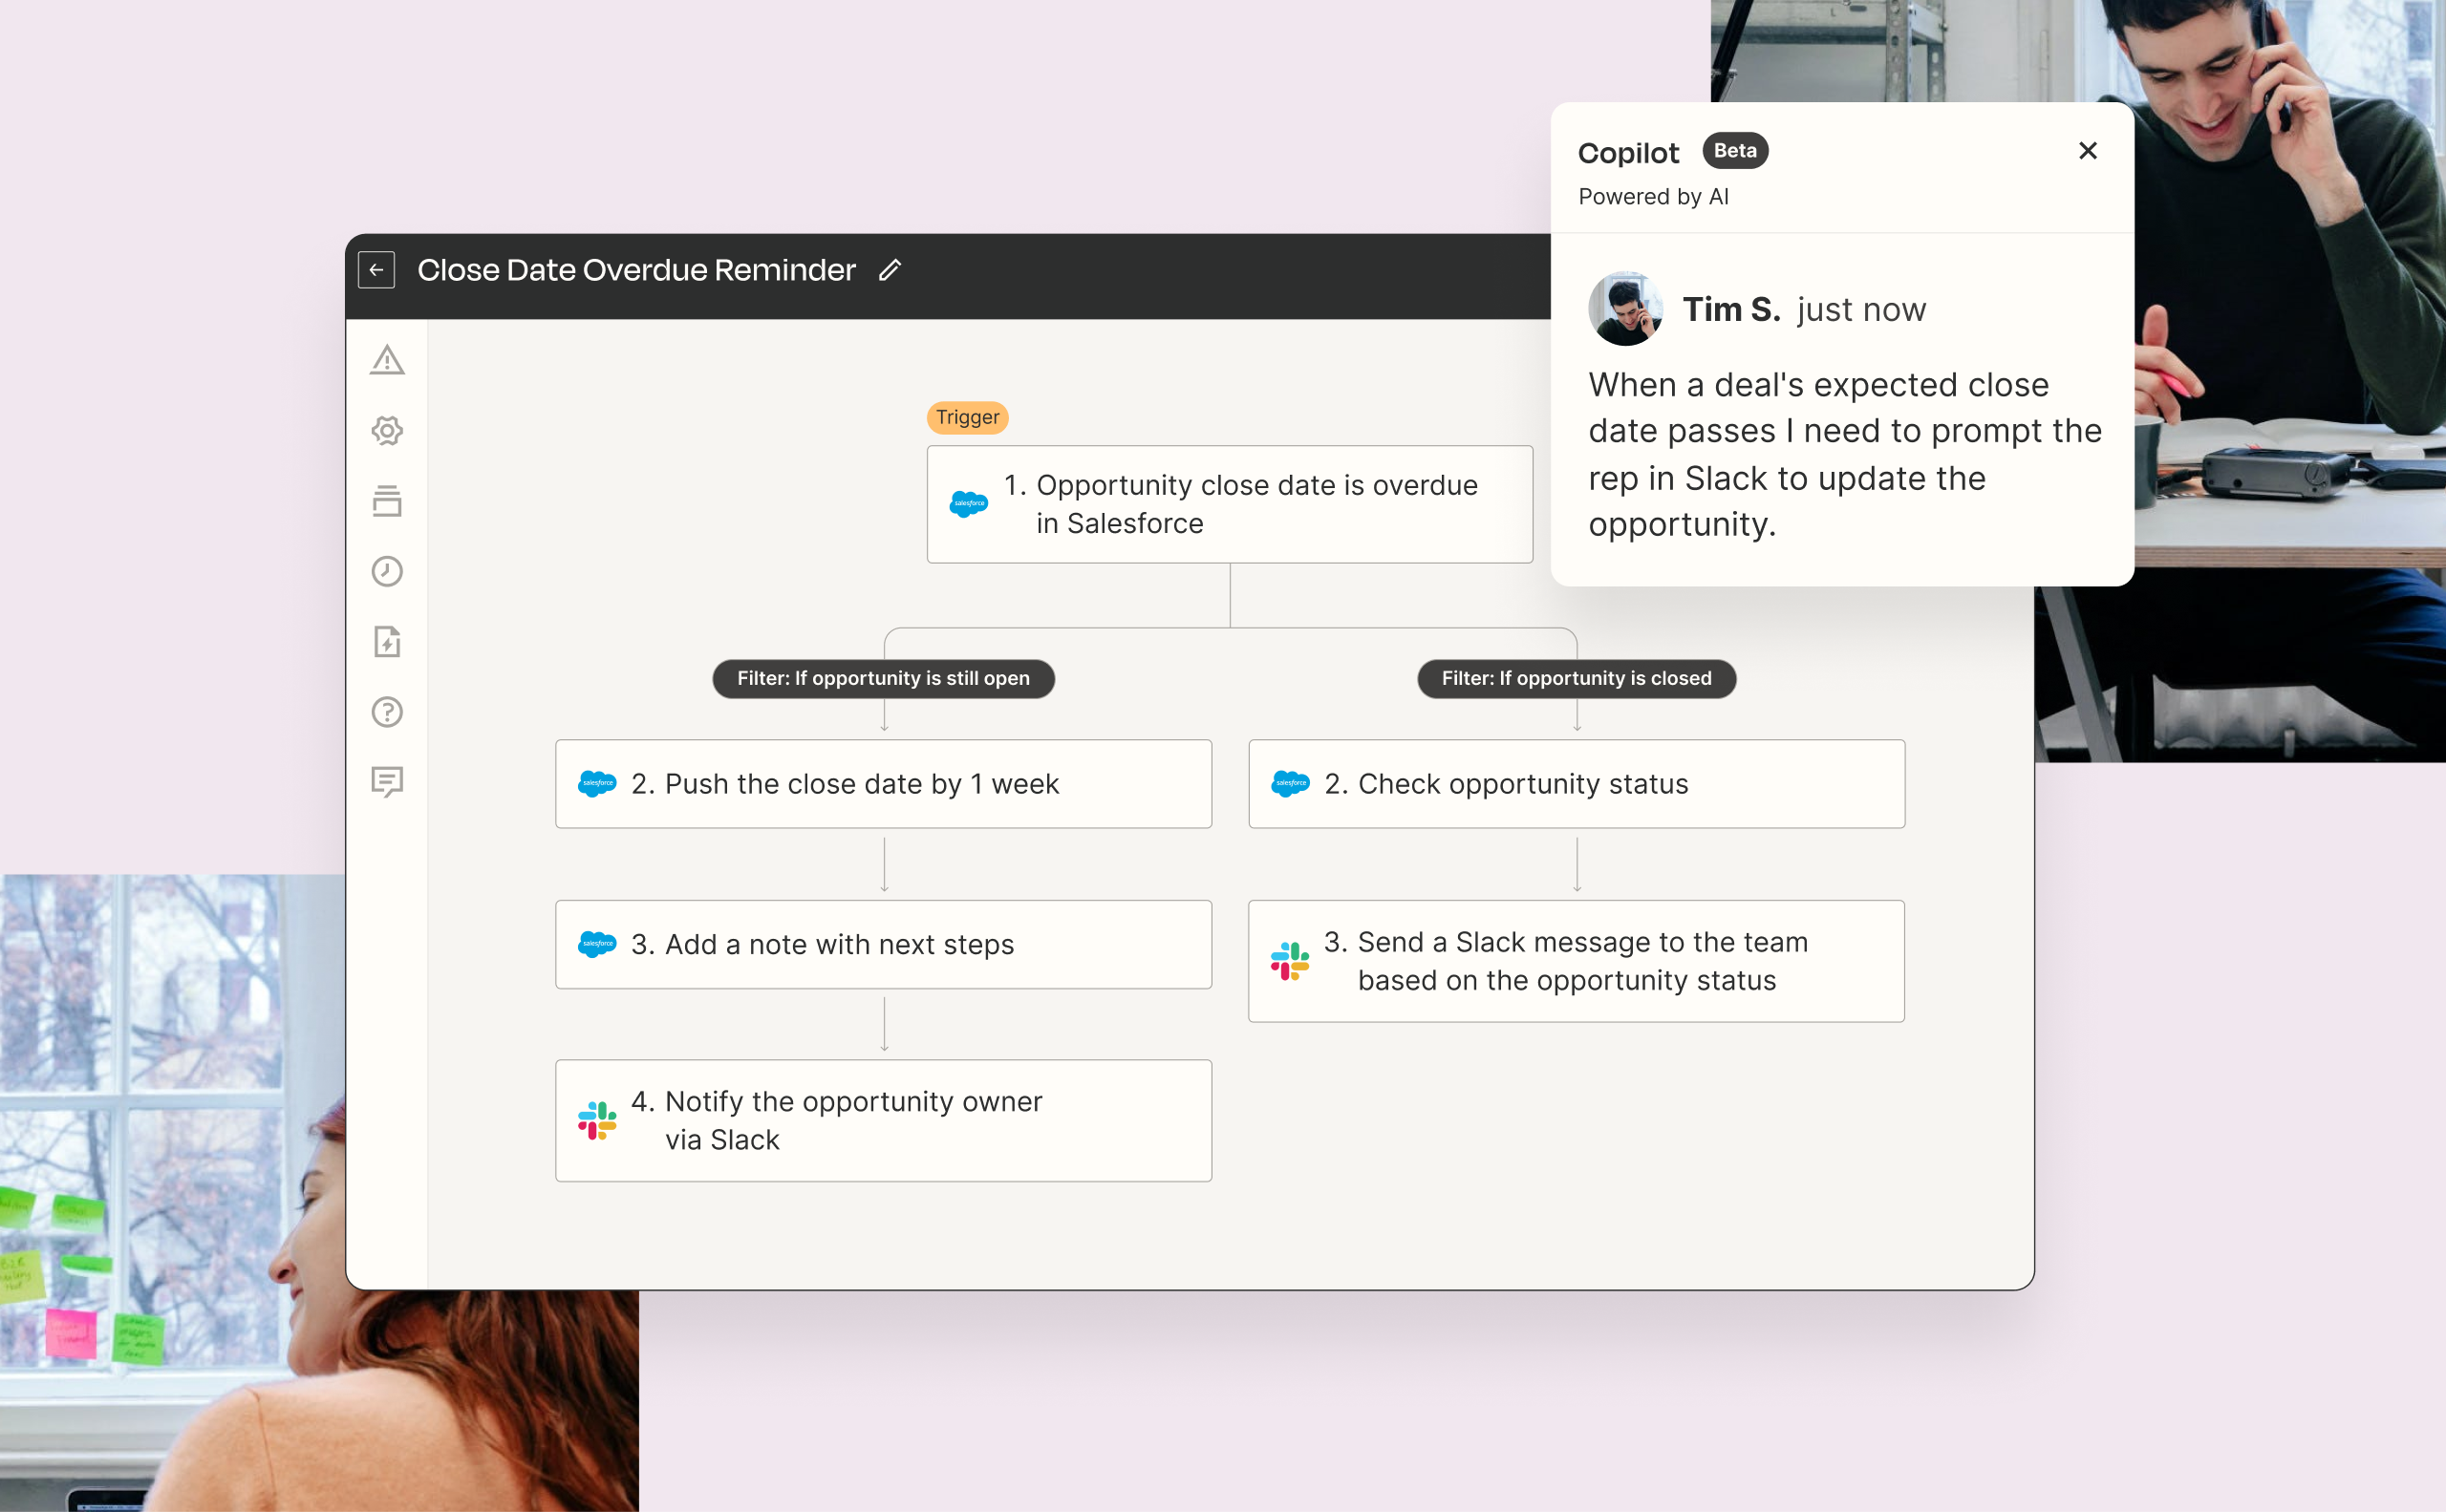The image size is (2446, 1512).
Task: Click Tim S. avatar in Copilot
Action: (x=1624, y=309)
